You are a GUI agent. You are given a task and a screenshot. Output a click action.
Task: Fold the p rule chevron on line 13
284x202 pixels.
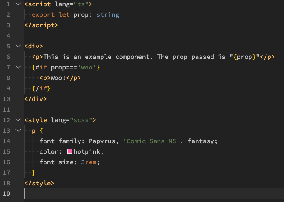pyautogui.click(x=18, y=130)
